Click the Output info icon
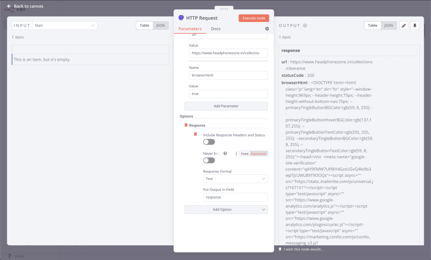This screenshot has width=431, height=260. tap(305, 25)
